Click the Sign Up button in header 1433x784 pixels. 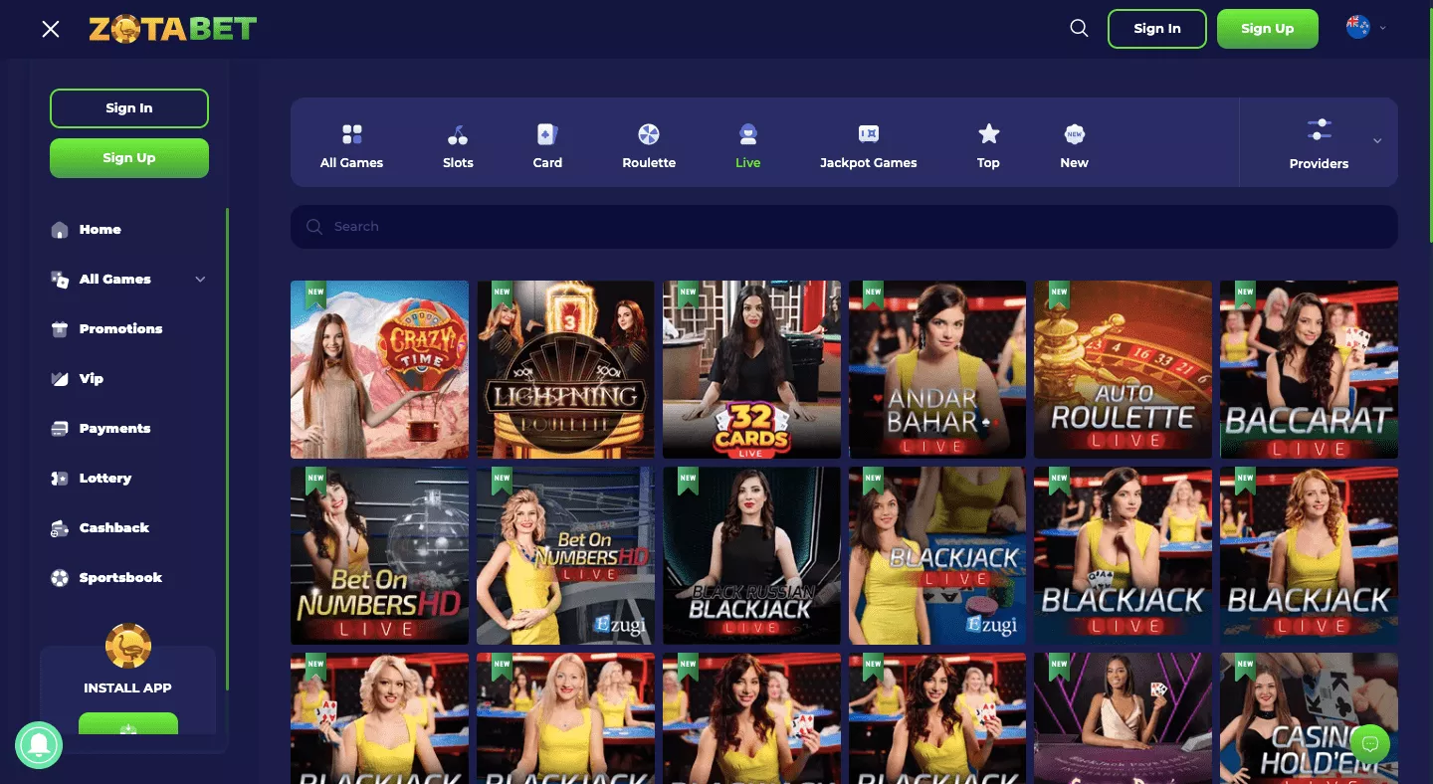pos(1267,29)
